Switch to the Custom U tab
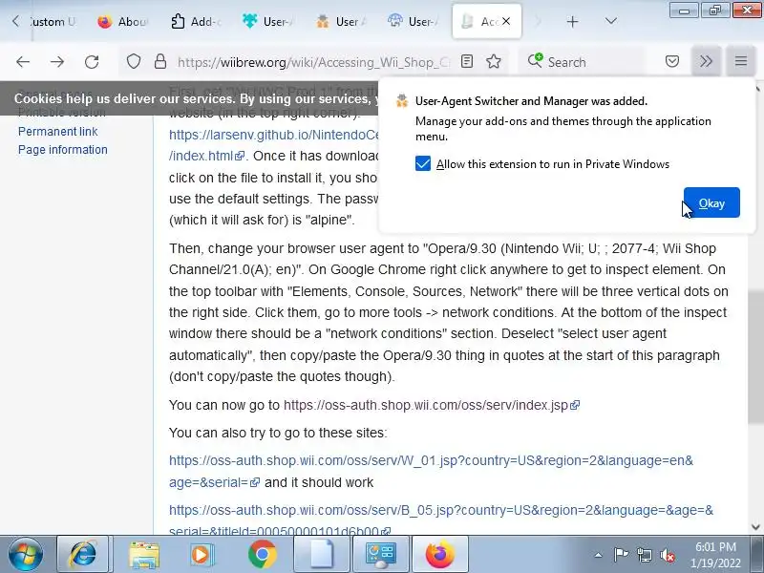Screen dimensions: 764x573 (x=53, y=21)
